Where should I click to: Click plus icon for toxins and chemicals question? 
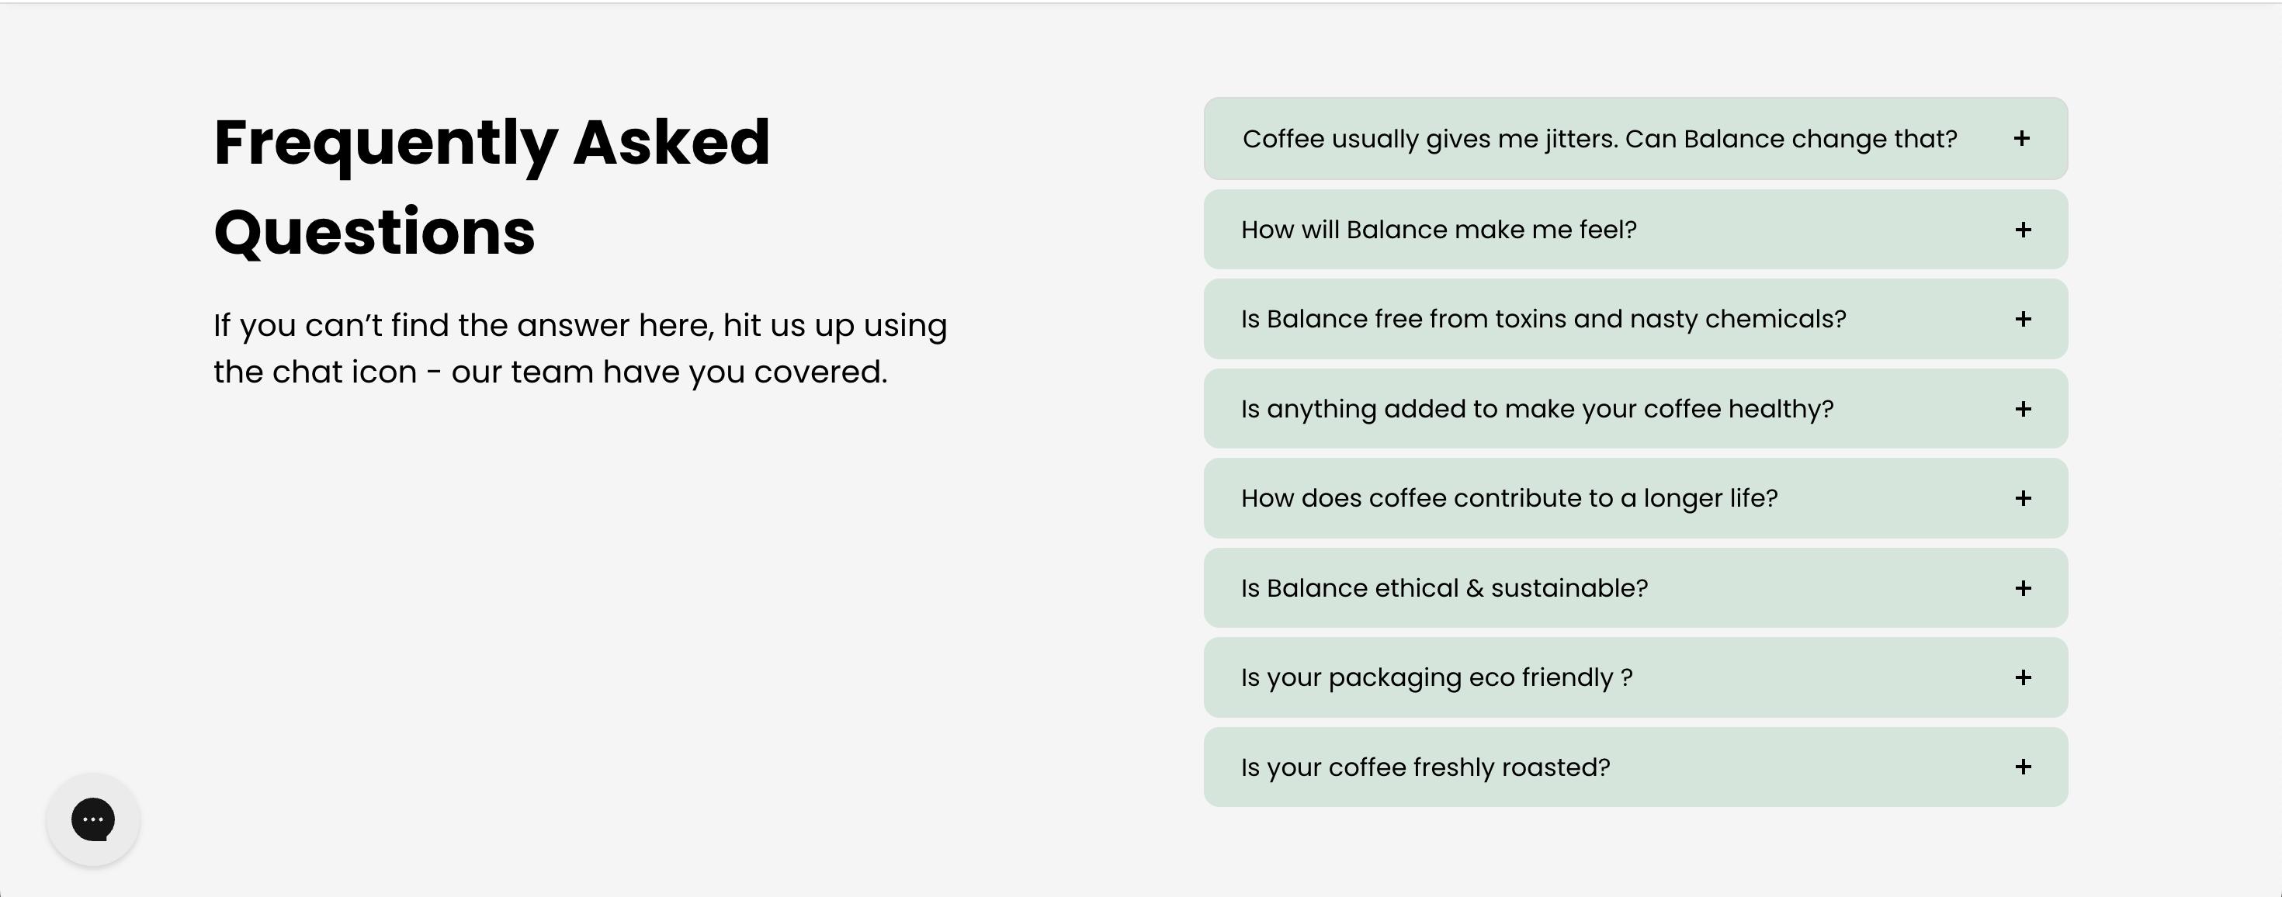point(2024,319)
